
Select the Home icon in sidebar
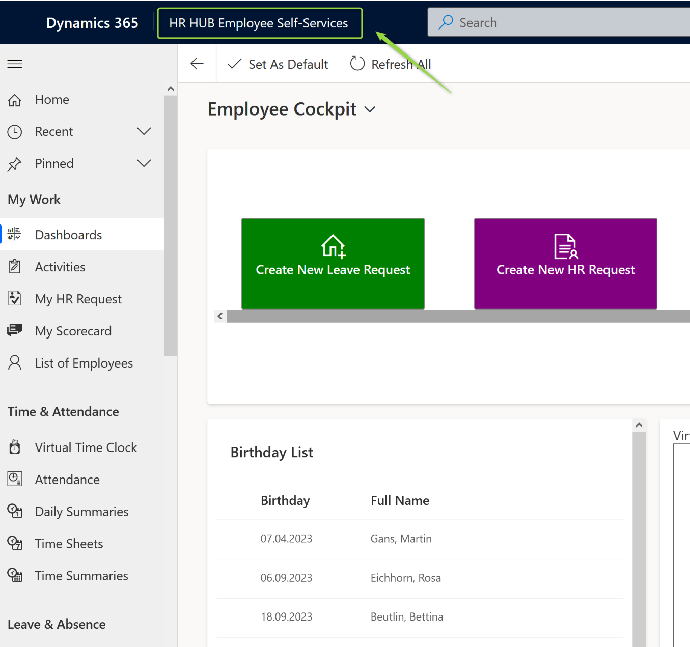pyautogui.click(x=15, y=100)
